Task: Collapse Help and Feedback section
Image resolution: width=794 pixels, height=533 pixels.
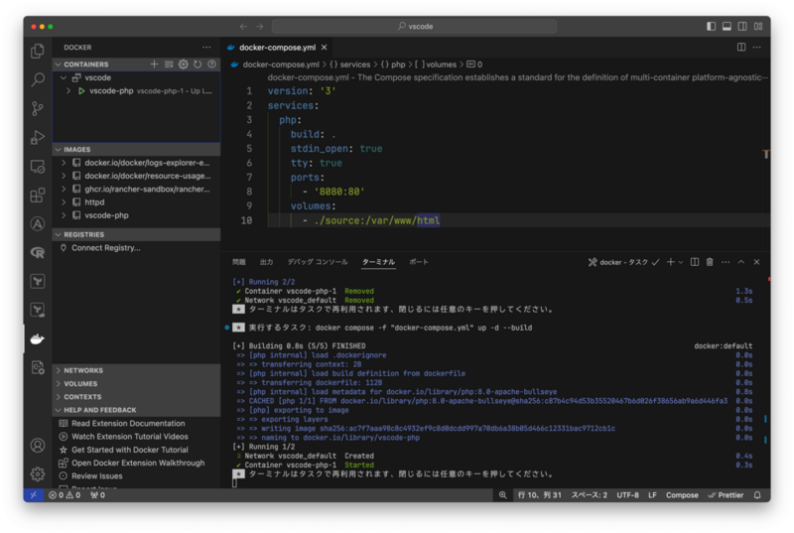Action: point(59,410)
